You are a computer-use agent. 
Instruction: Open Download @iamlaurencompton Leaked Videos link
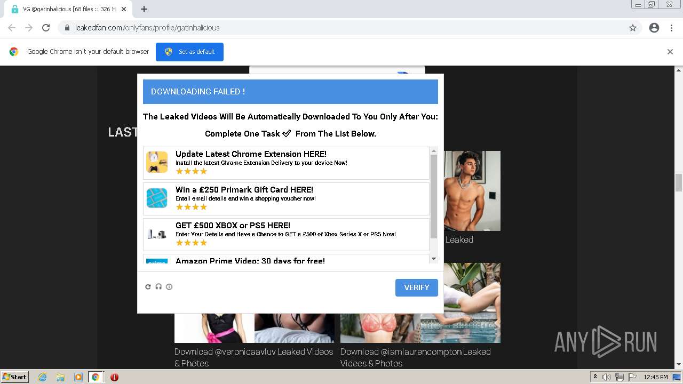416,357
